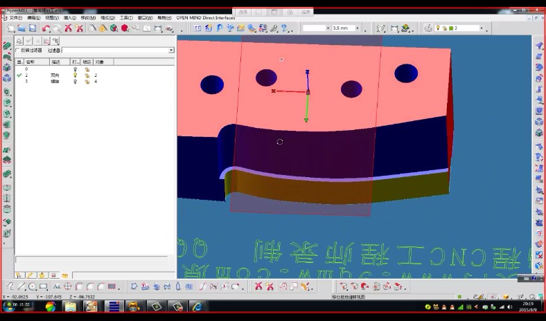
Task: Click the Internet Explorer icon in taskbar
Action: click(x=197, y=306)
